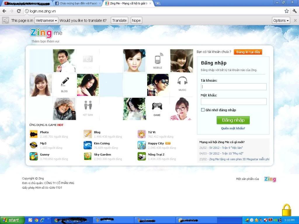Open the Blog app icon in the list
The height and width of the screenshot is (224, 299).
[88, 134]
